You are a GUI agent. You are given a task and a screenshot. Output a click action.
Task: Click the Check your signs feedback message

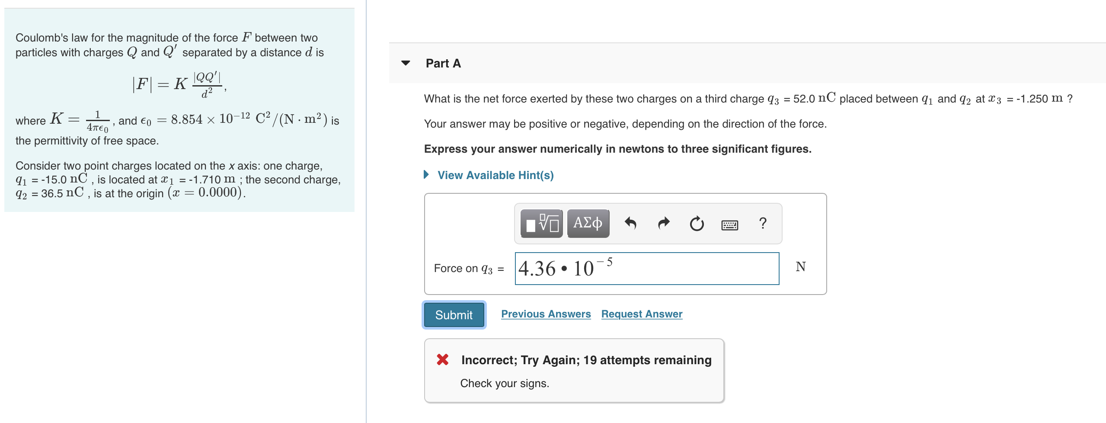pyautogui.click(x=505, y=383)
